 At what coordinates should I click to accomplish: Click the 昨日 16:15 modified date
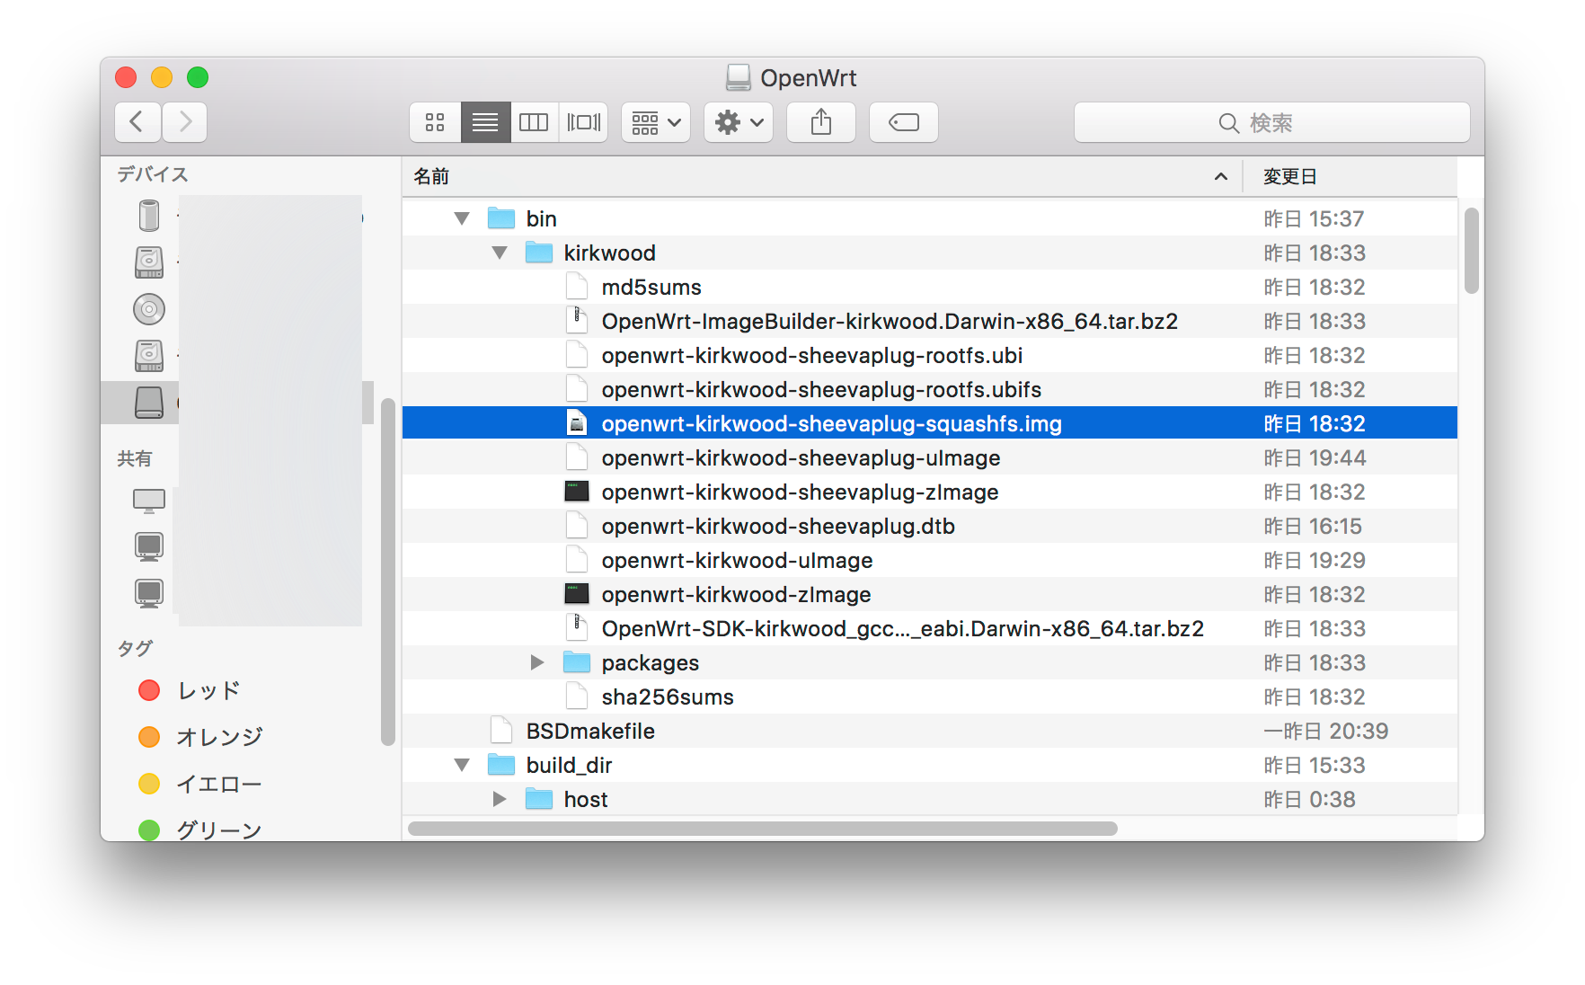click(x=1313, y=527)
